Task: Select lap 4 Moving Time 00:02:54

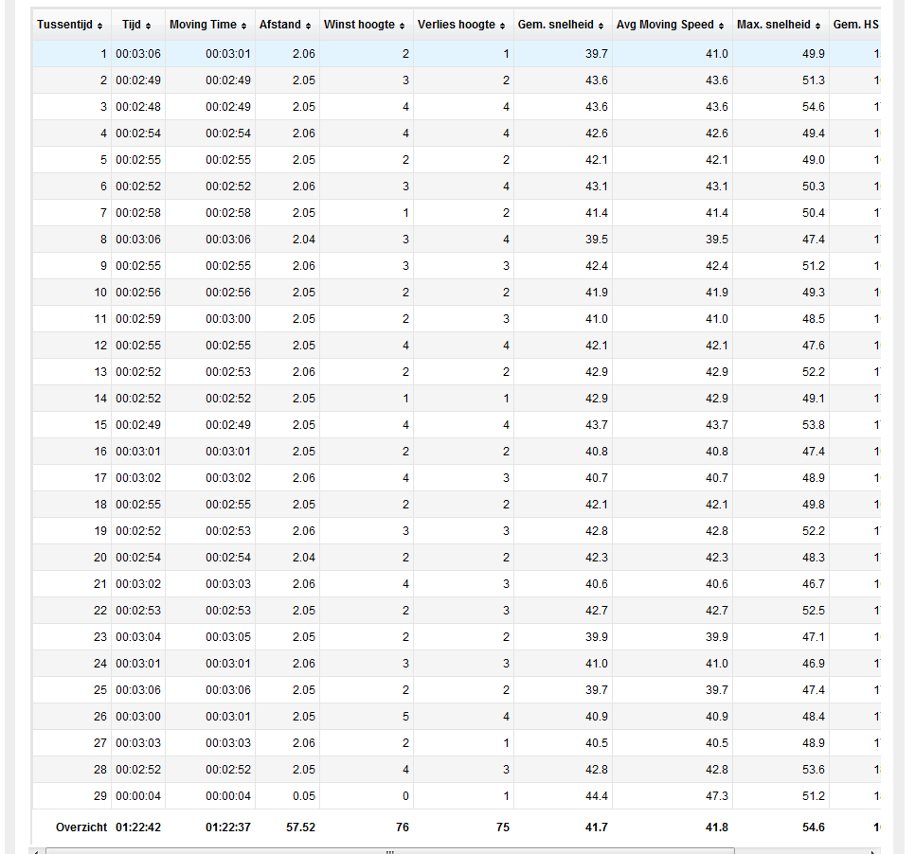Action: (228, 133)
